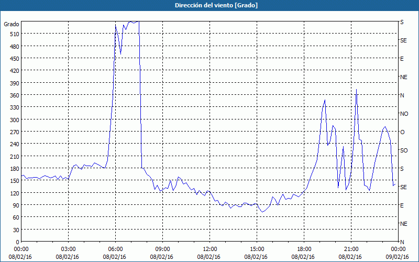The height and width of the screenshot is (262, 419).
Task: Select the 120 left axis value
Action: [15, 193]
